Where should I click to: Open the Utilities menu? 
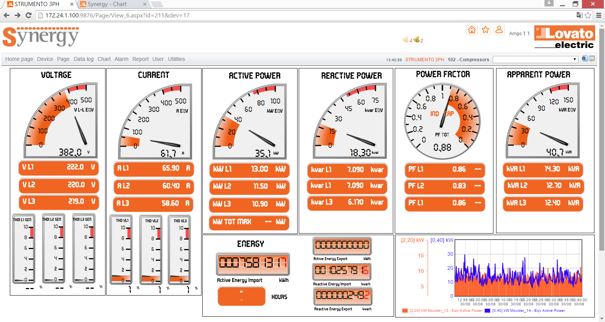click(x=176, y=59)
